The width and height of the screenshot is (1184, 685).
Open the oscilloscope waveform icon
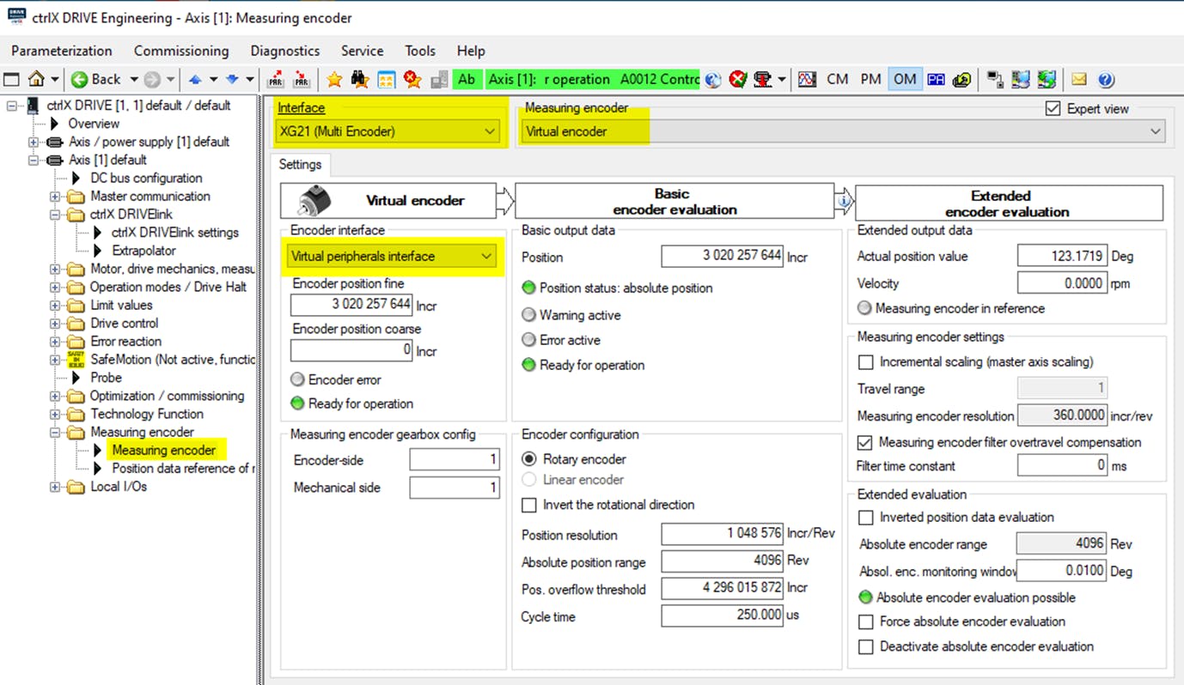[x=806, y=80]
